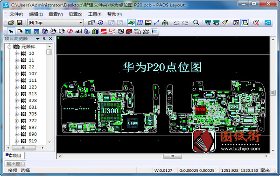The image size is (280, 176).
Task: Select the Board Outline and Cut Out tool
Action: tap(62, 32)
